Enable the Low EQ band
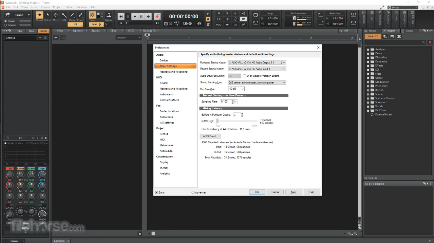The height and width of the screenshot is (243, 434). pos(10,169)
